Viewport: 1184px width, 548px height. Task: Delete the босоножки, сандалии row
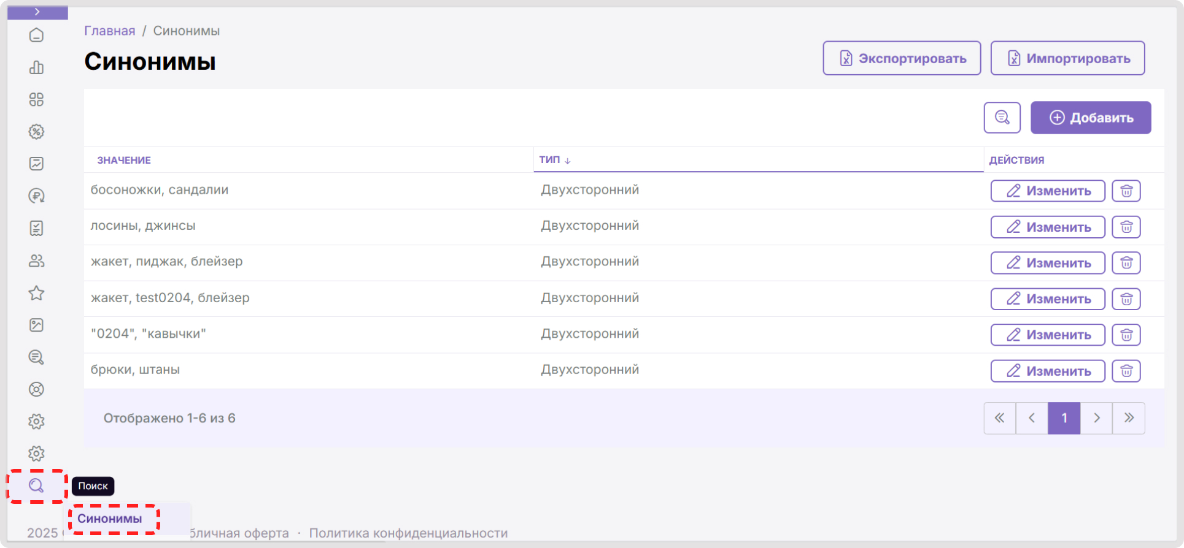pyautogui.click(x=1126, y=191)
